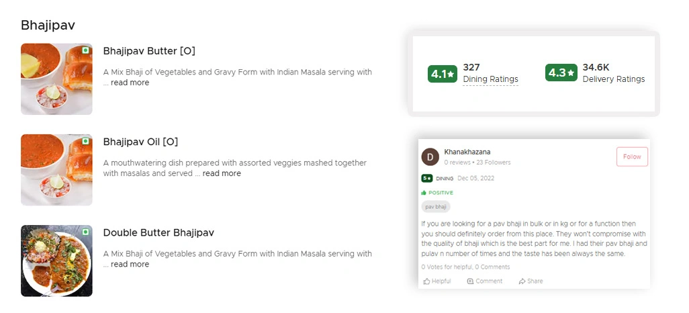Click the Double Butter Bhajipav title

(158, 233)
